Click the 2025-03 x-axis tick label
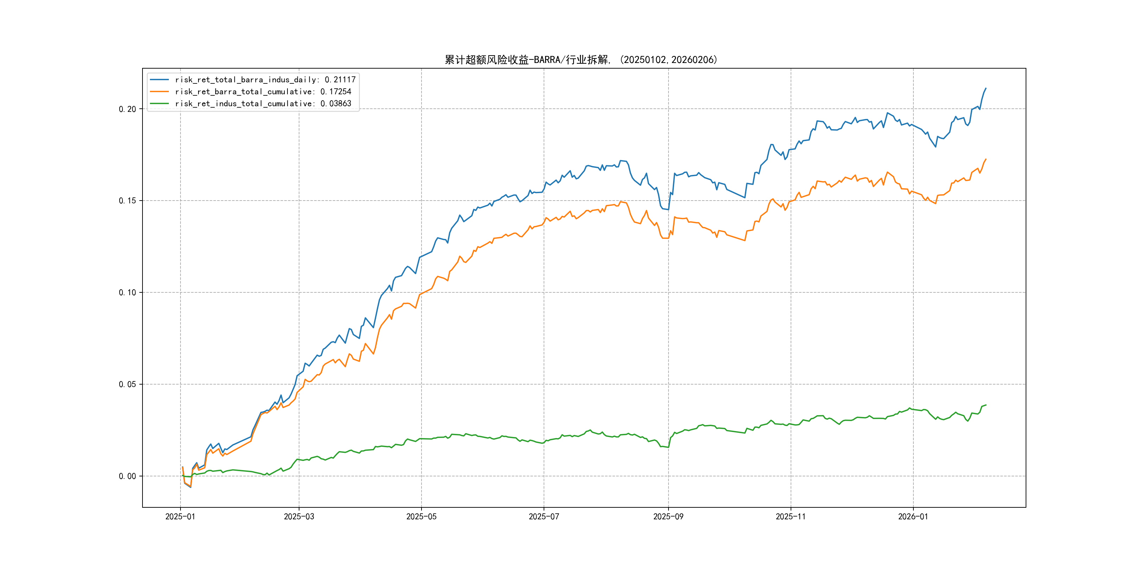This screenshot has width=1140, height=570. coord(299,517)
